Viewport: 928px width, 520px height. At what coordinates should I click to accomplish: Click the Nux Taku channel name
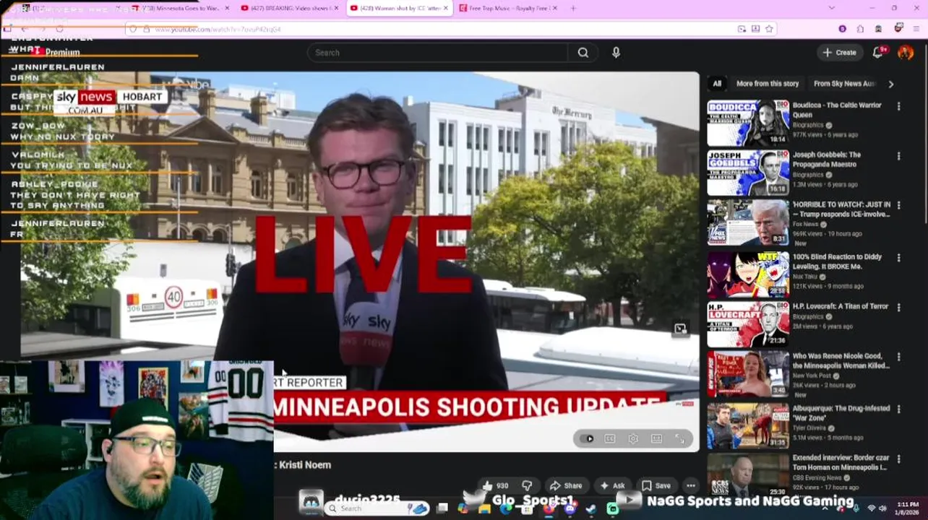807,277
